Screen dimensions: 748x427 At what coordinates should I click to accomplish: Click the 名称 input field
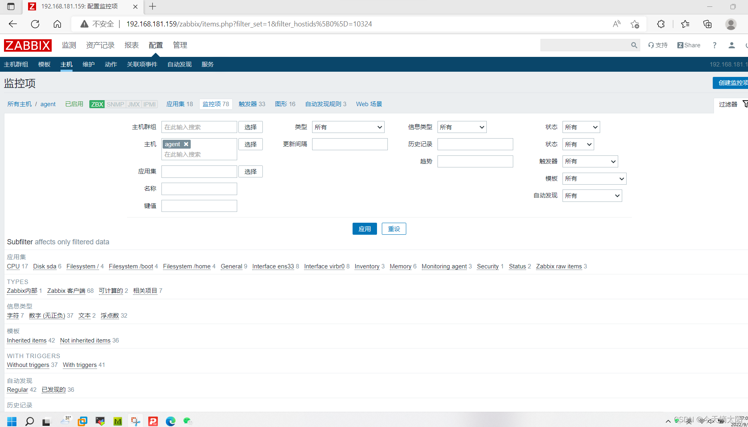click(x=199, y=189)
